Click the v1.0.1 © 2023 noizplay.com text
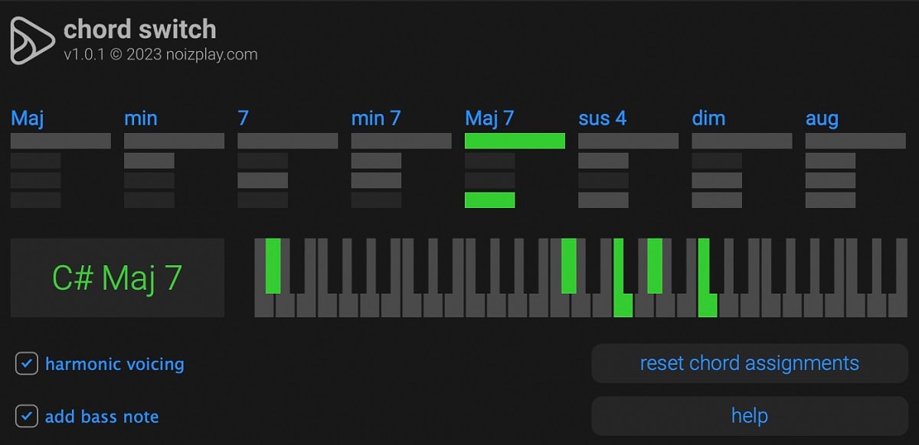This screenshot has width=919, height=445. coord(160,54)
